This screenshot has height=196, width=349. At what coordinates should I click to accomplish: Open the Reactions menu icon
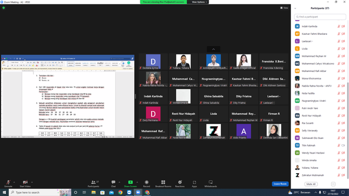[180, 182]
